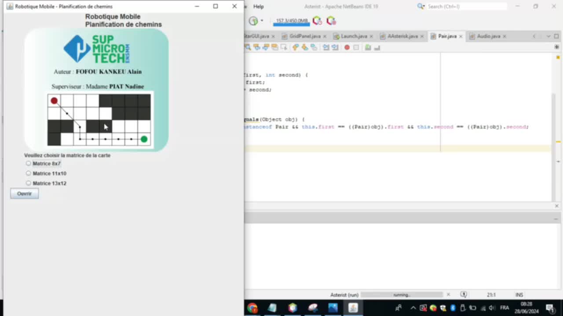Click Toggle Bookmark editor icon
The image size is (563, 316).
[314, 47]
